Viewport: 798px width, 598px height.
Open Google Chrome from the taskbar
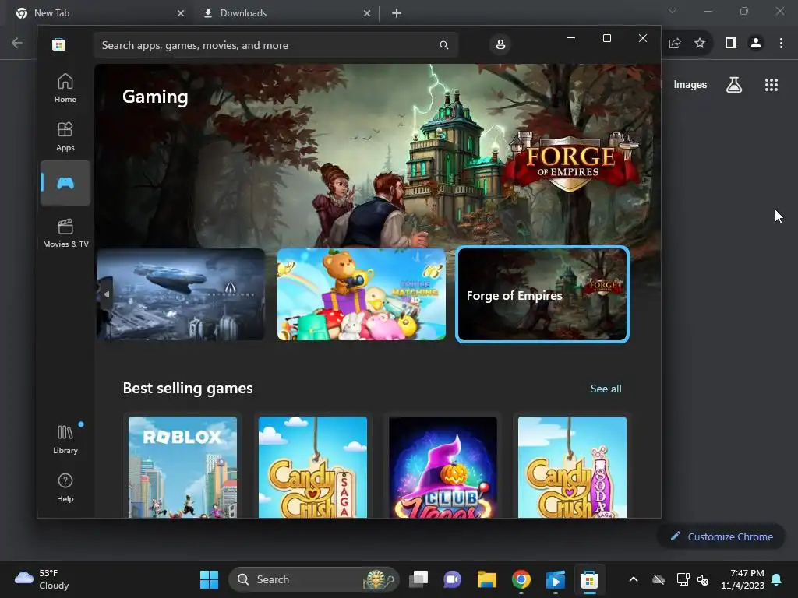521,579
